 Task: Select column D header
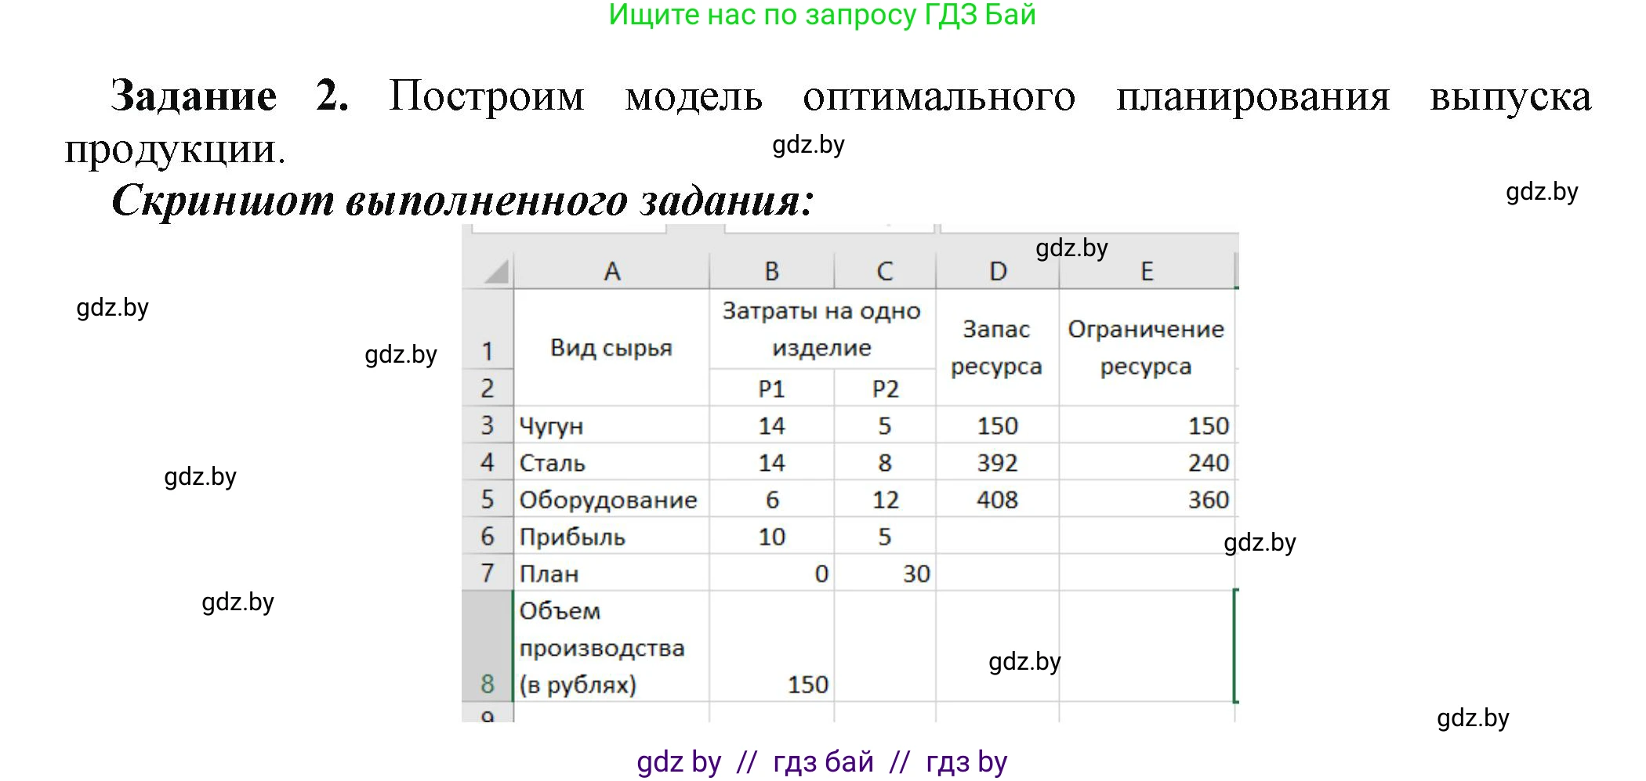(997, 271)
